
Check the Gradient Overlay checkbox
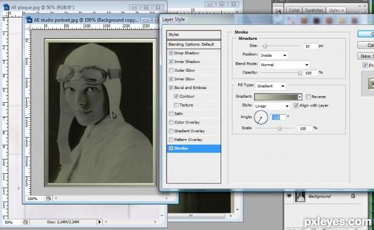tap(171, 131)
